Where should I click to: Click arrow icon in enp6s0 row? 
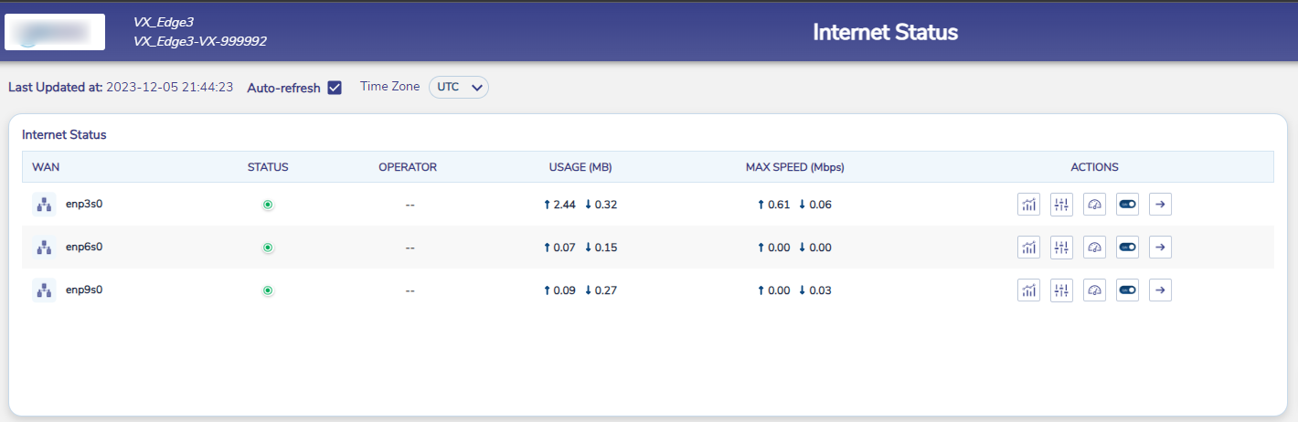click(x=1160, y=248)
